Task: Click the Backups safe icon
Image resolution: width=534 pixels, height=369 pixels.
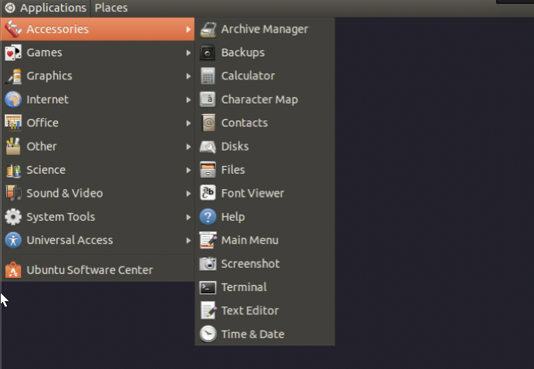Action: pyautogui.click(x=208, y=52)
